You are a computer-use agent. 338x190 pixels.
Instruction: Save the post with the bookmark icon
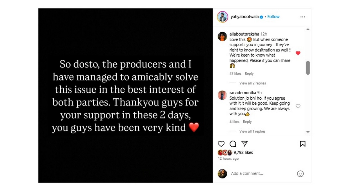[303, 144]
